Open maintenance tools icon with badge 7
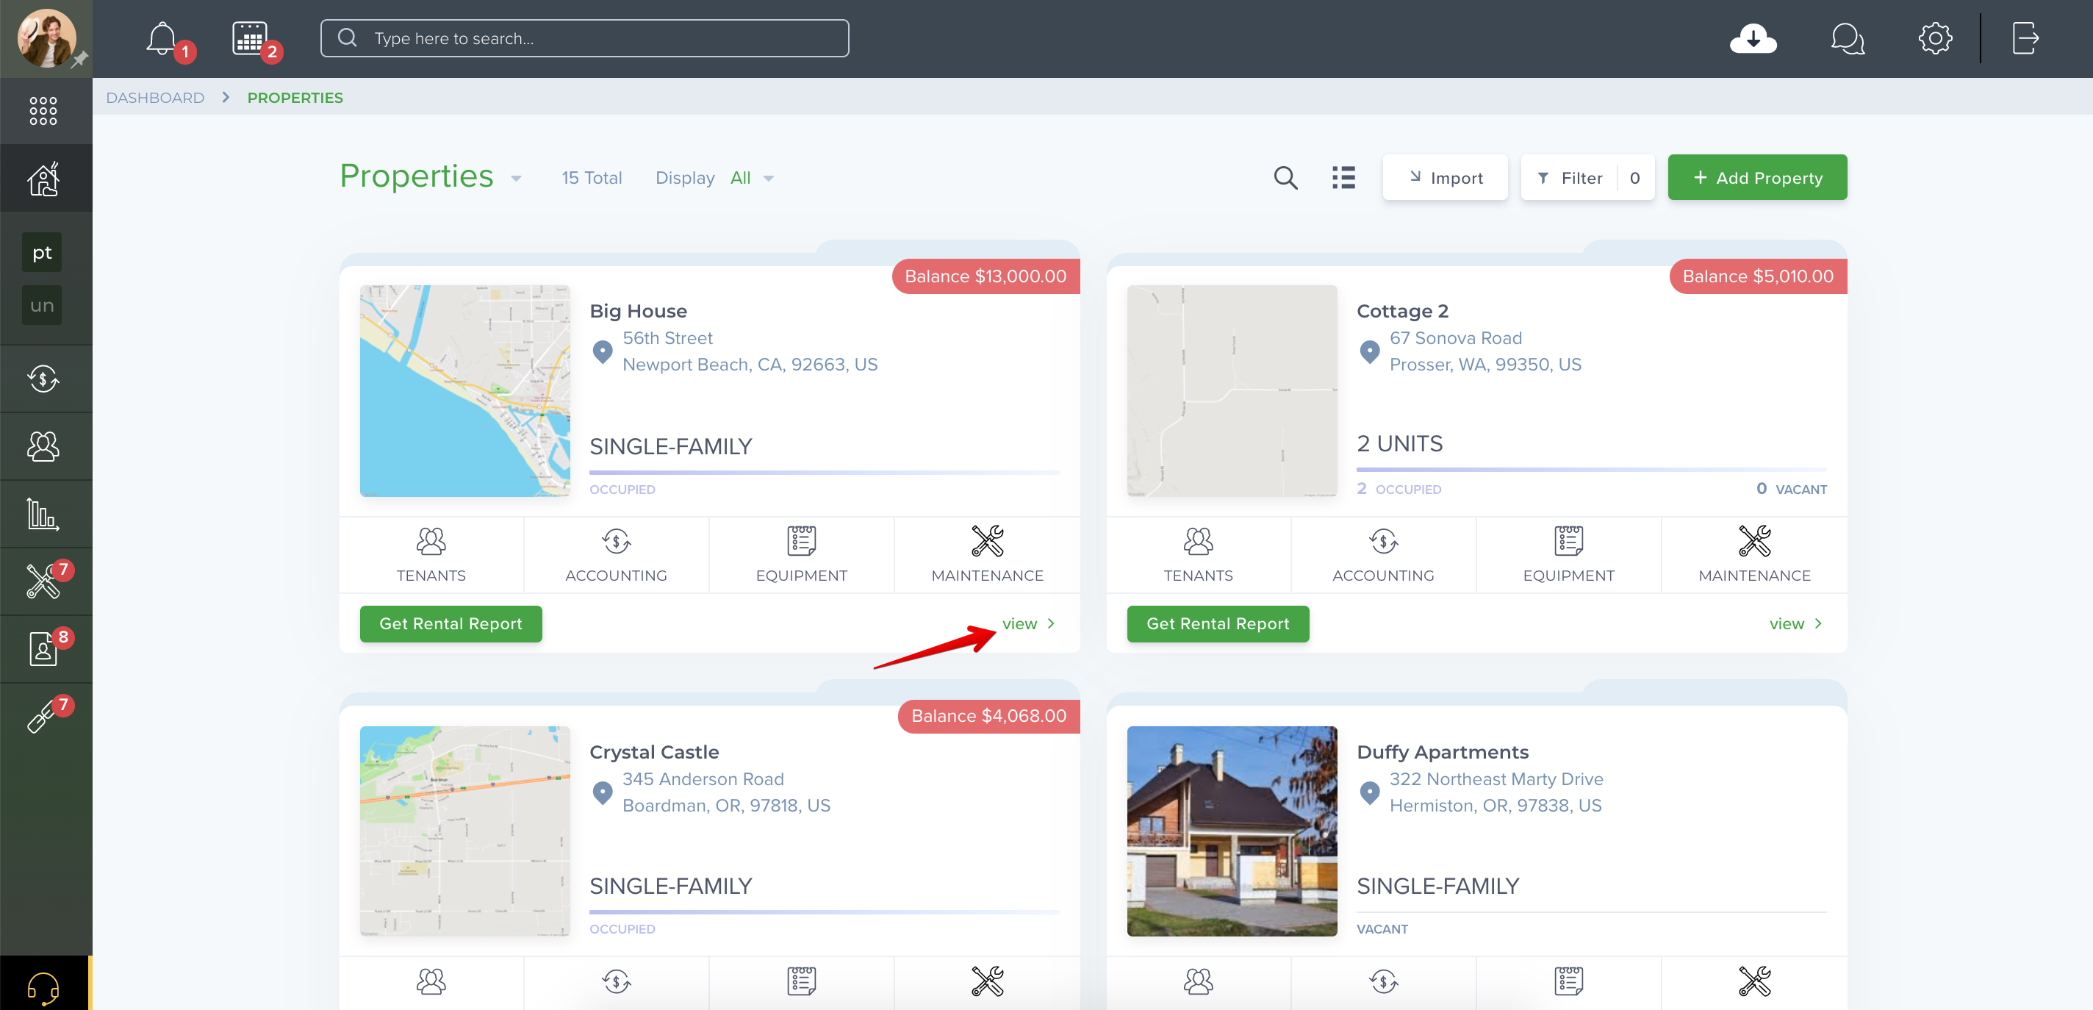Viewport: 2093px width, 1010px height. [x=44, y=581]
